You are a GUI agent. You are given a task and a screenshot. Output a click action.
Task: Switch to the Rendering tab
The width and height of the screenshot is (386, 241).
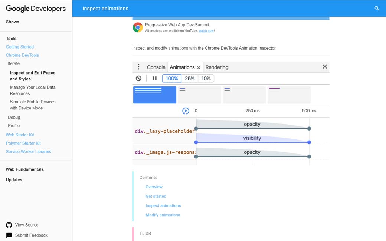[x=217, y=67]
